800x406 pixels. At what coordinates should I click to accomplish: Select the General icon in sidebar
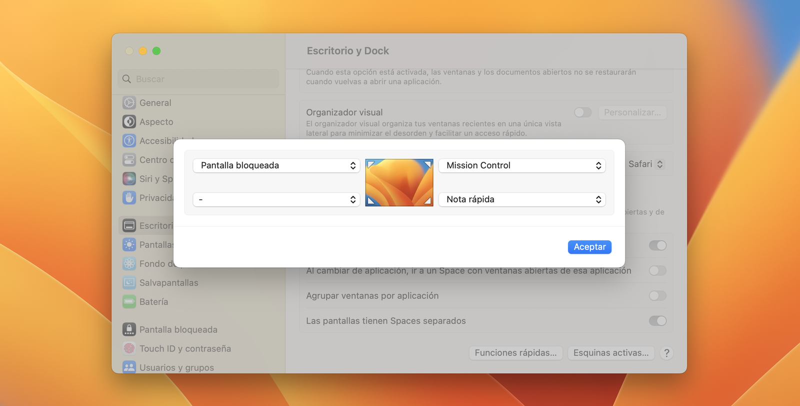click(x=129, y=103)
